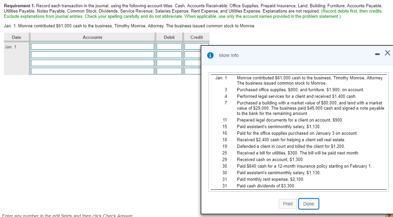393x217 pixels.
Task: Click 'Purchased a building with a market value' line
Action: coord(310,108)
